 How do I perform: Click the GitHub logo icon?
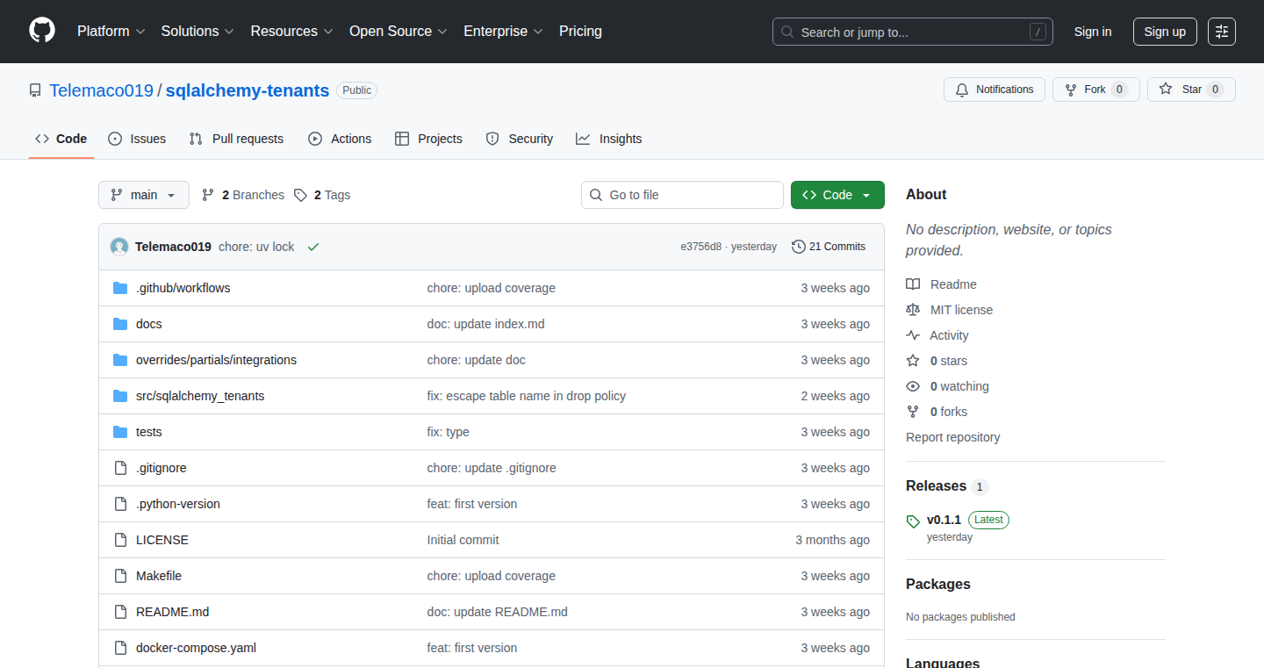click(42, 31)
